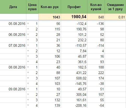Open price dropdown in row with profit -110,57
Image resolution: width=126 pixels, height=108 pixels.
coord(28,45)
